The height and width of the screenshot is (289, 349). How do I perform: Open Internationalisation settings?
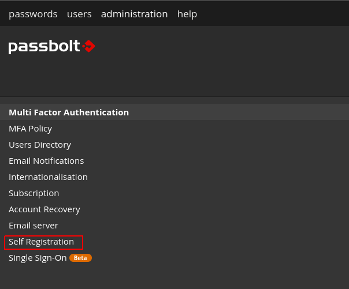click(48, 177)
